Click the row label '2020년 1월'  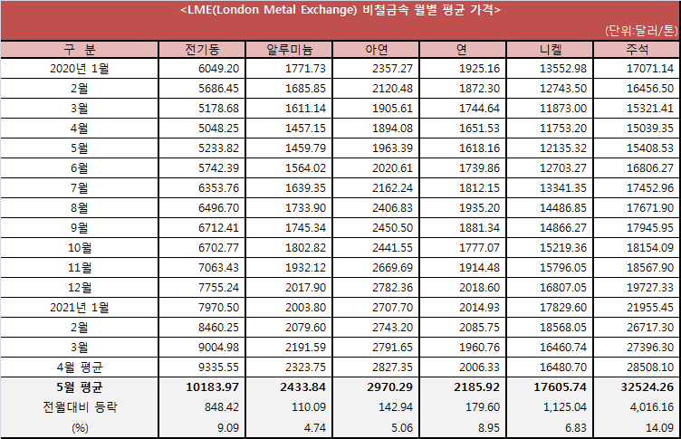[x=80, y=69]
